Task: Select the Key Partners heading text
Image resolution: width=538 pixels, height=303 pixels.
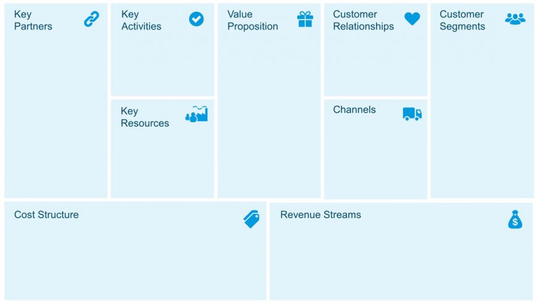Action: [33, 20]
